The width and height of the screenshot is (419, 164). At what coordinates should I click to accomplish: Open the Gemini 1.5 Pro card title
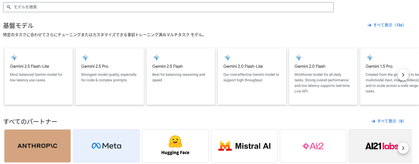pos(379,66)
